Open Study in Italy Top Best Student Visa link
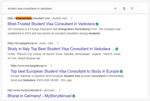Viewport: 150px width, 101px height. [x=61, y=49]
